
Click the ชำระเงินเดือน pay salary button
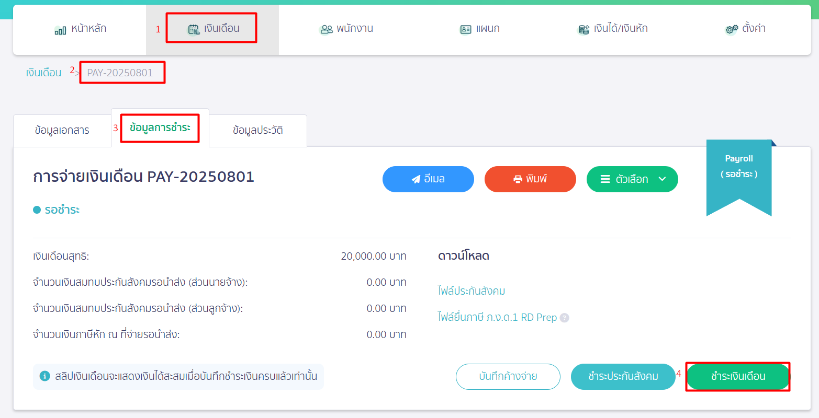coord(737,376)
